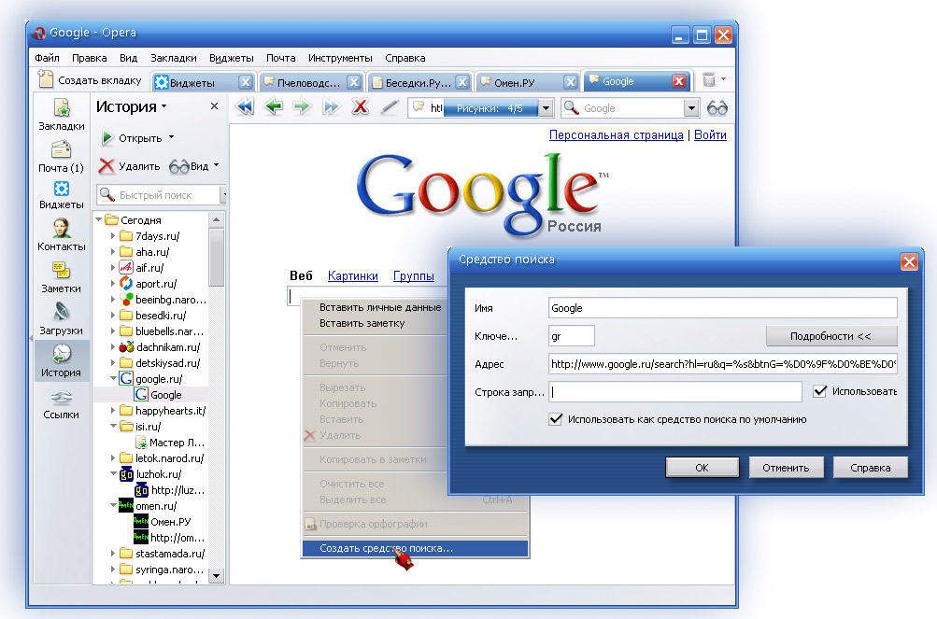
Task: Open the closed tabs trash can
Action: (709, 79)
